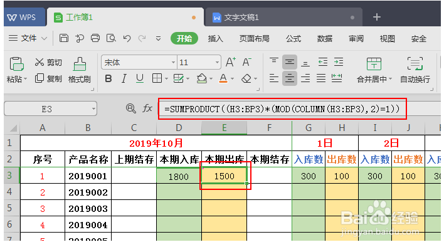Click 合并居中 merge and center
This screenshot has height=247, width=444.
[x=374, y=70]
